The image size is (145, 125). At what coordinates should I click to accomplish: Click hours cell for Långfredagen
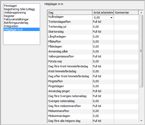coord(103,37)
